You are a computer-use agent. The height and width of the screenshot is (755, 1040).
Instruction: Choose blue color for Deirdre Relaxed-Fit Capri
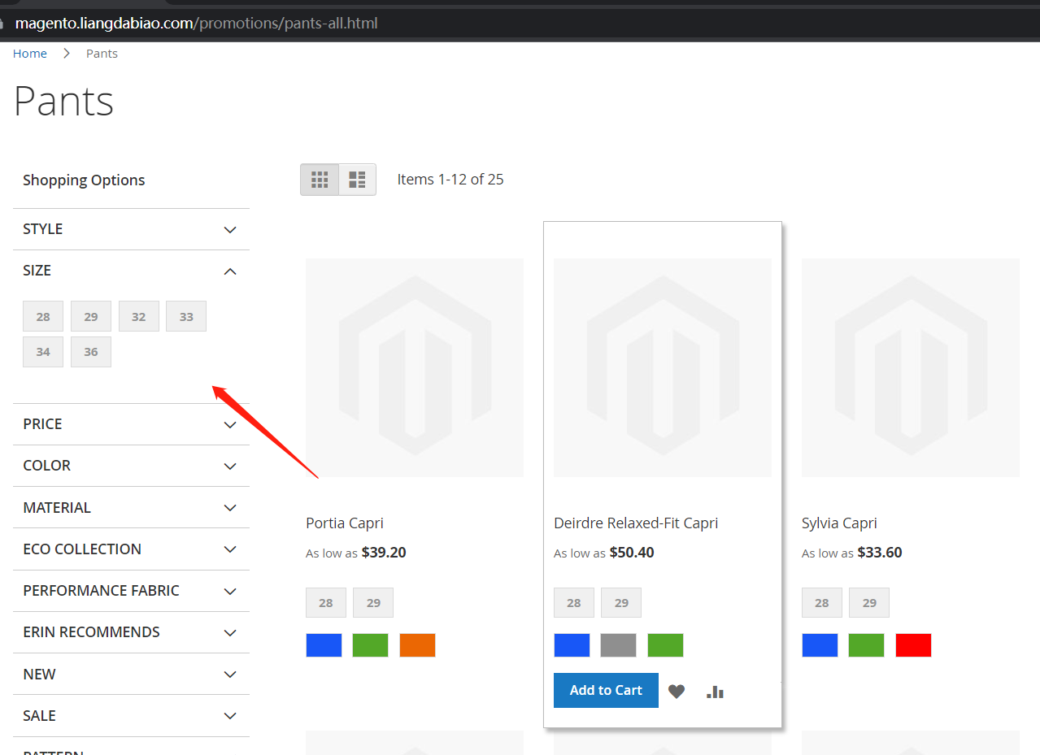click(x=572, y=645)
